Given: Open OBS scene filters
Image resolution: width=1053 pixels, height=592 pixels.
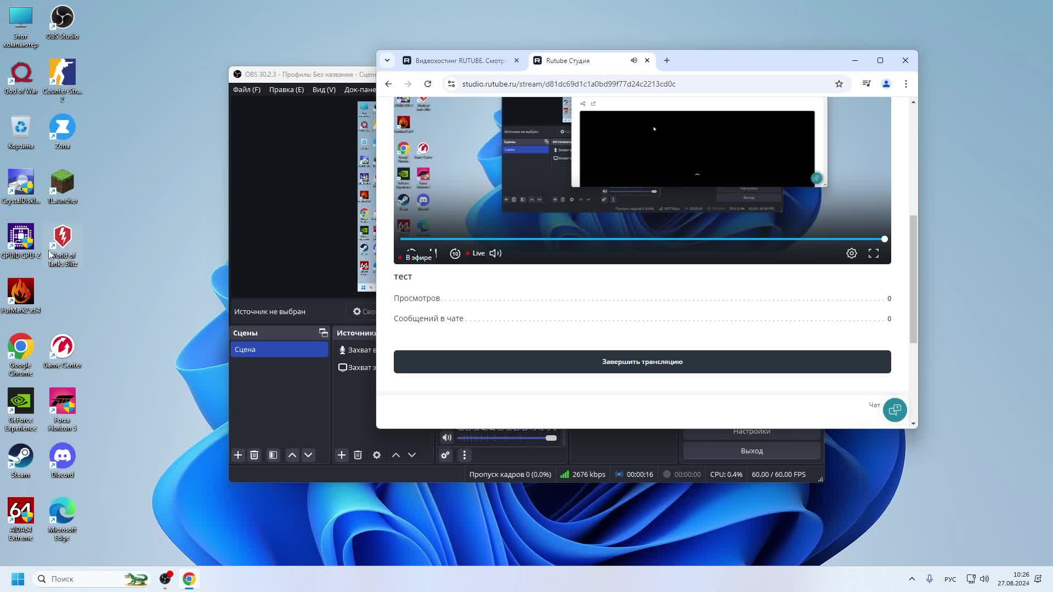Looking at the screenshot, I should pos(273,455).
